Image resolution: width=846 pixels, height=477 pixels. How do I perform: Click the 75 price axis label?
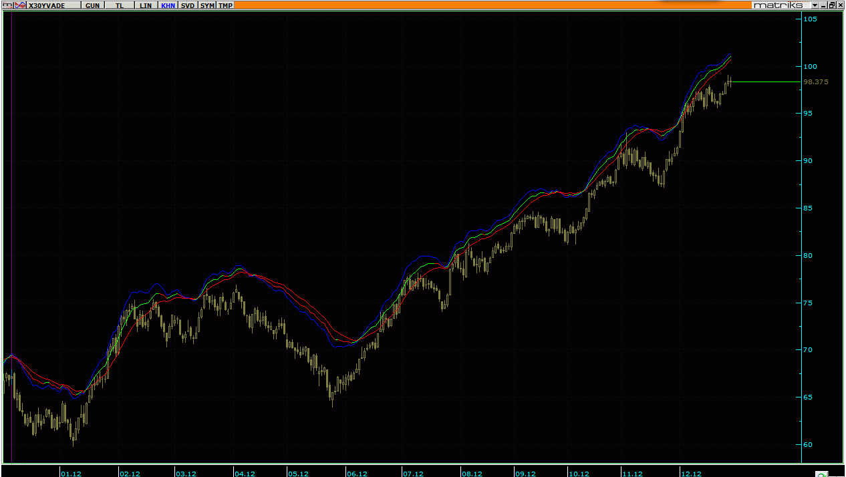point(809,303)
